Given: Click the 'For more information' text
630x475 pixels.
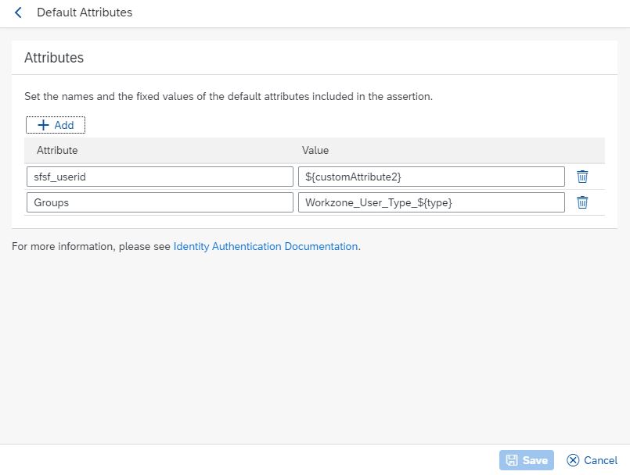Looking at the screenshot, I should [x=92, y=246].
